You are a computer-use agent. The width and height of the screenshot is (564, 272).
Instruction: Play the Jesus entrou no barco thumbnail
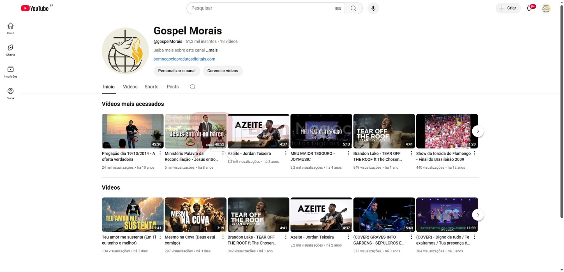click(x=196, y=131)
